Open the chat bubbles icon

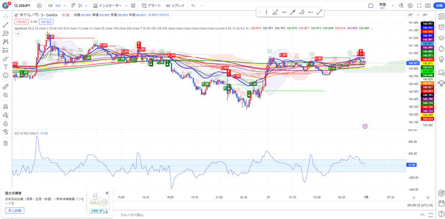point(441,73)
